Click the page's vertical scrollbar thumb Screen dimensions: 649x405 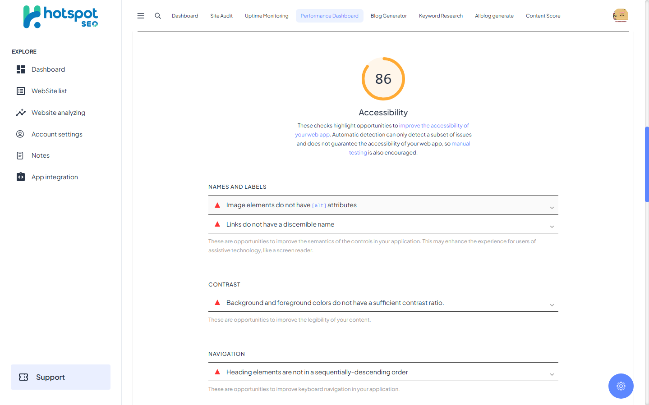click(x=646, y=164)
